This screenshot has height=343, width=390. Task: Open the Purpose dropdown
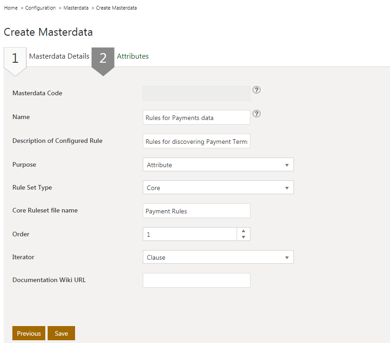[x=218, y=165]
